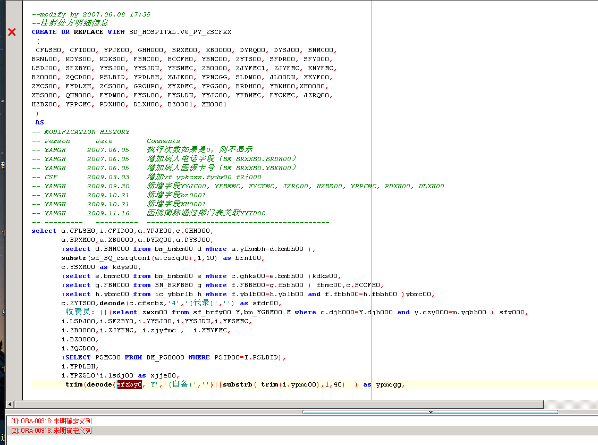
Task: Click the '收费员:' string literal
Action: 79,312
